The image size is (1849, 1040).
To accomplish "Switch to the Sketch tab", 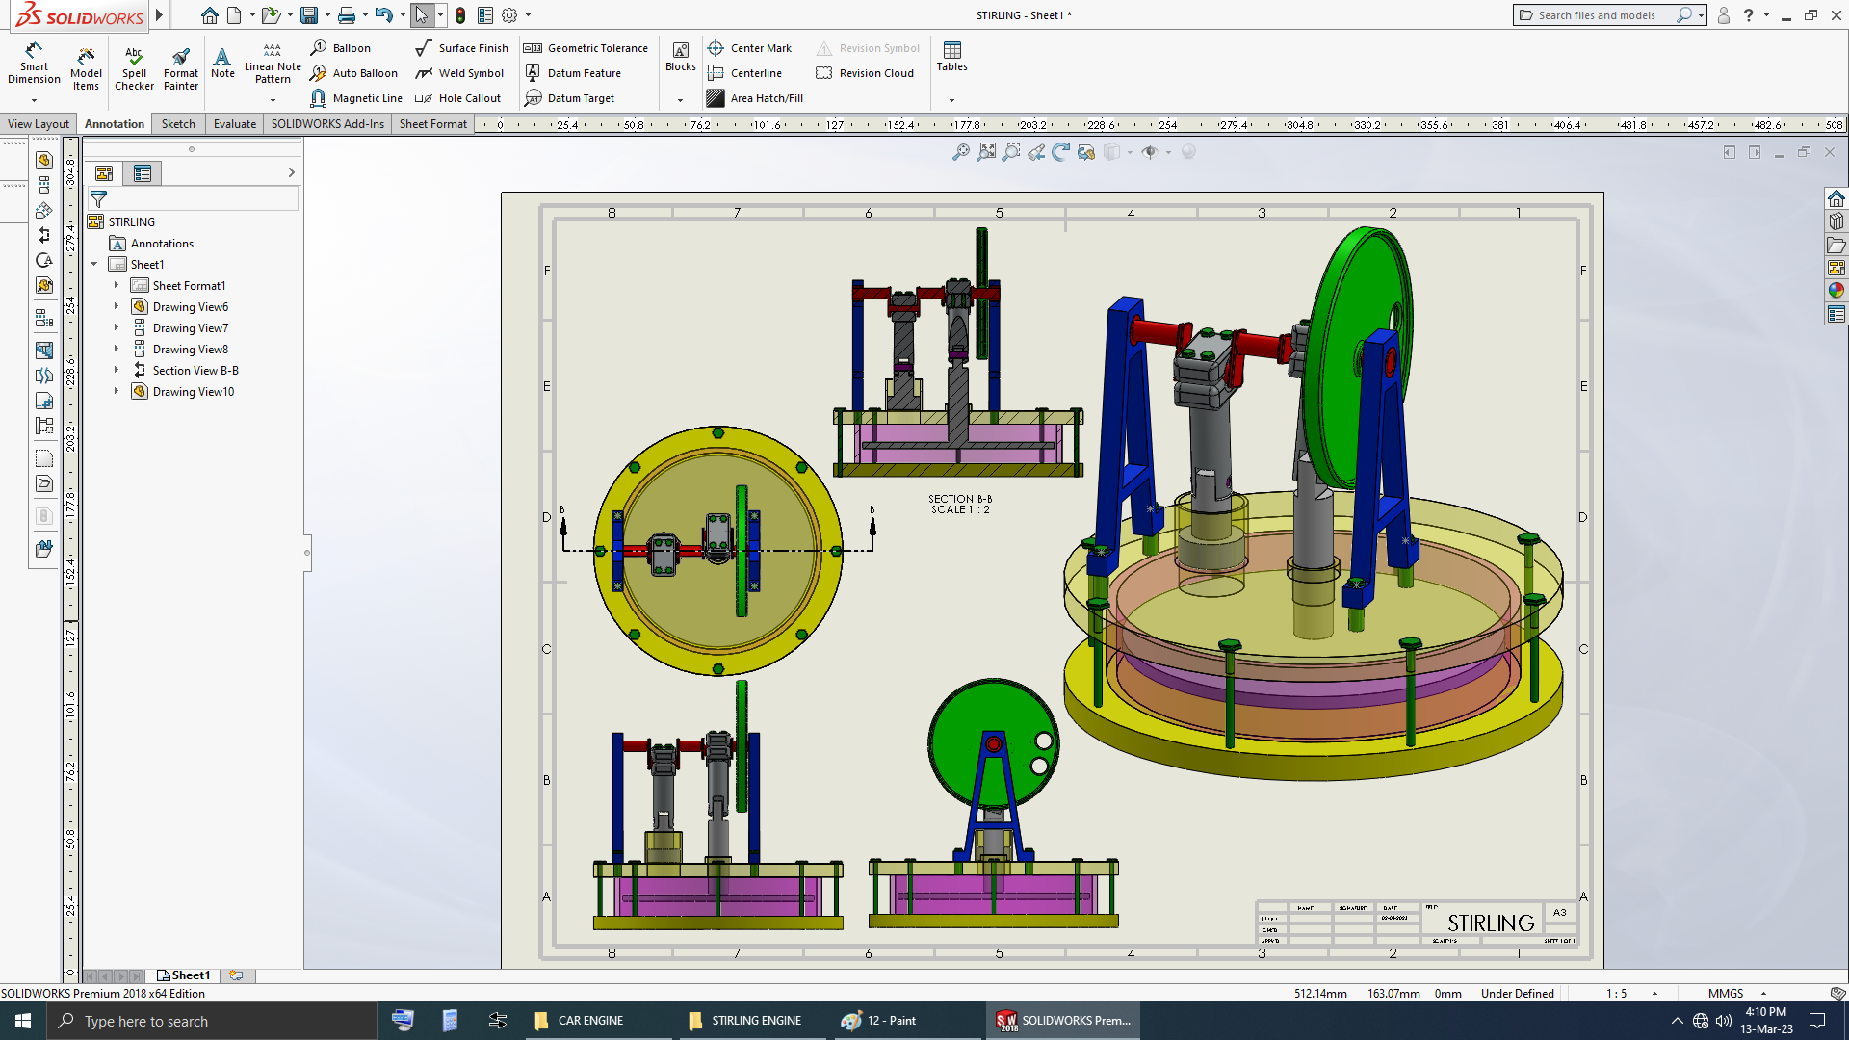I will click(178, 124).
